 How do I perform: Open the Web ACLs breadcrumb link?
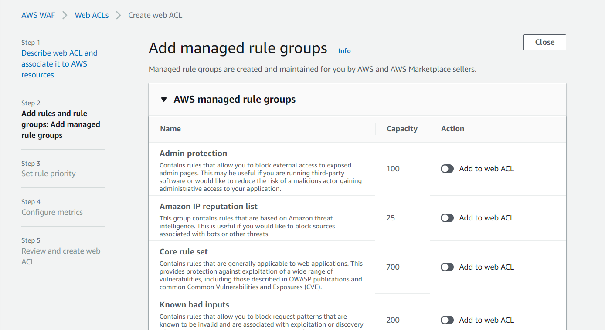click(x=92, y=15)
